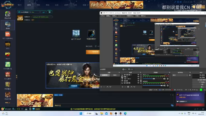Open the gear in OBS mixer's first track
Screen dimensions: 206x116
(168, 79)
